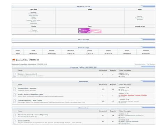The height and width of the screenshot is (125, 167).
Task: Open the Presentazioni / Welcome forum
Action: point(27,88)
